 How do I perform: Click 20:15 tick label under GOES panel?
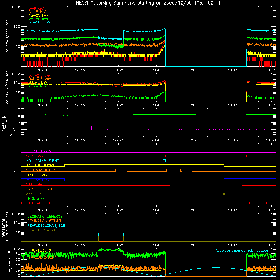(80, 140)
